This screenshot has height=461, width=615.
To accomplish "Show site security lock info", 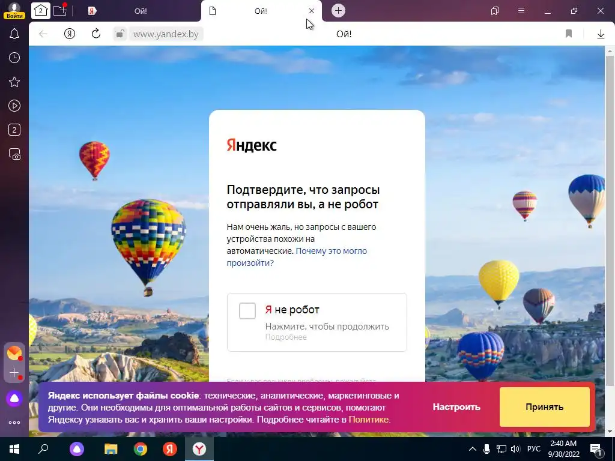I will pos(120,34).
